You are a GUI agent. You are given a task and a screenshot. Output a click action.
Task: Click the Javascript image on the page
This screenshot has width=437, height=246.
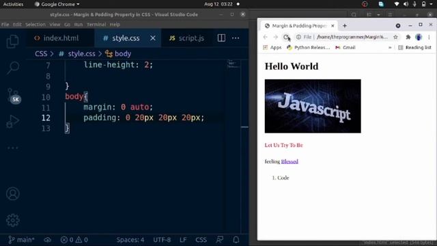313,106
